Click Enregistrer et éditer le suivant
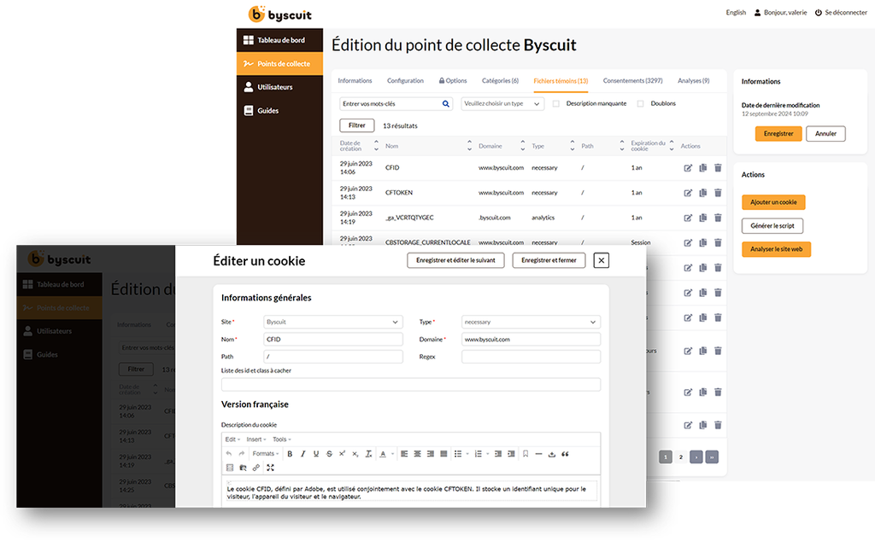The height and width of the screenshot is (541, 875). click(455, 260)
